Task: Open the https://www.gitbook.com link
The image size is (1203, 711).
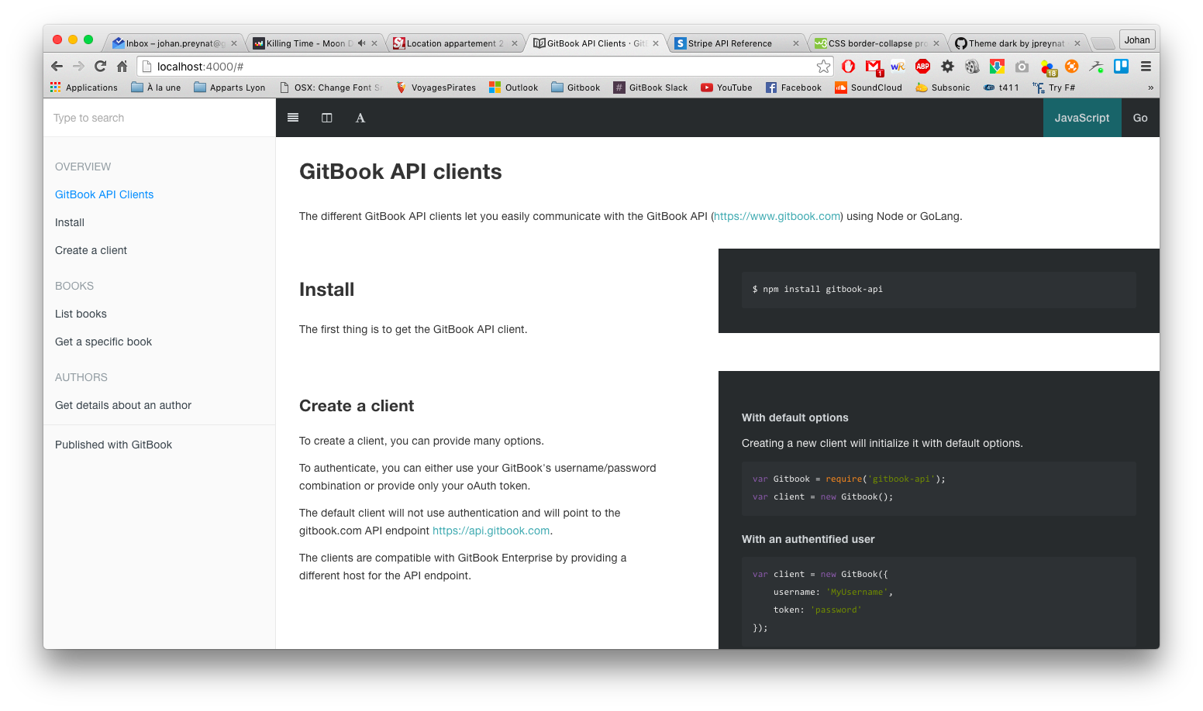Action: (777, 216)
